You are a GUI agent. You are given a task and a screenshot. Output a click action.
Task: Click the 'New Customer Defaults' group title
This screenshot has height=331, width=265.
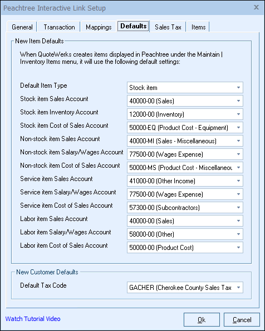[47, 272]
